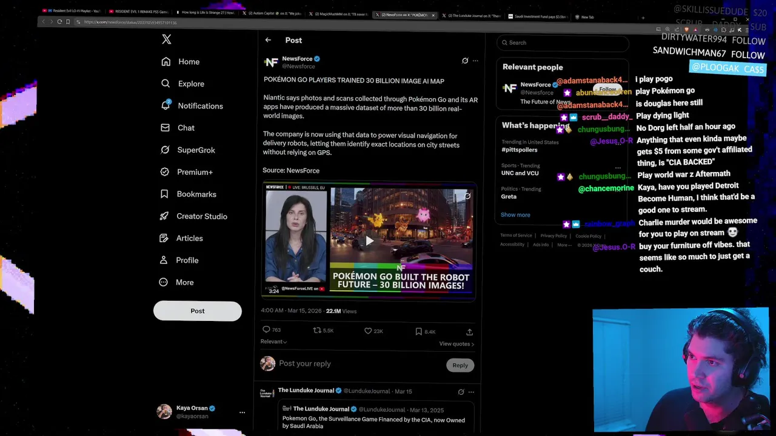Open the Explore page
The image size is (776, 436).
click(x=182, y=84)
